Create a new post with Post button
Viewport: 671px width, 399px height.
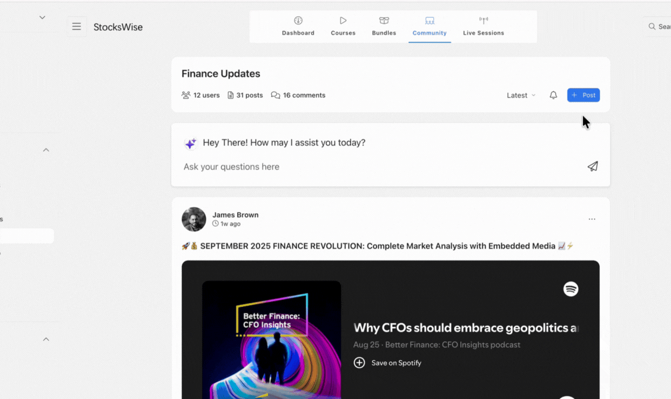point(583,95)
